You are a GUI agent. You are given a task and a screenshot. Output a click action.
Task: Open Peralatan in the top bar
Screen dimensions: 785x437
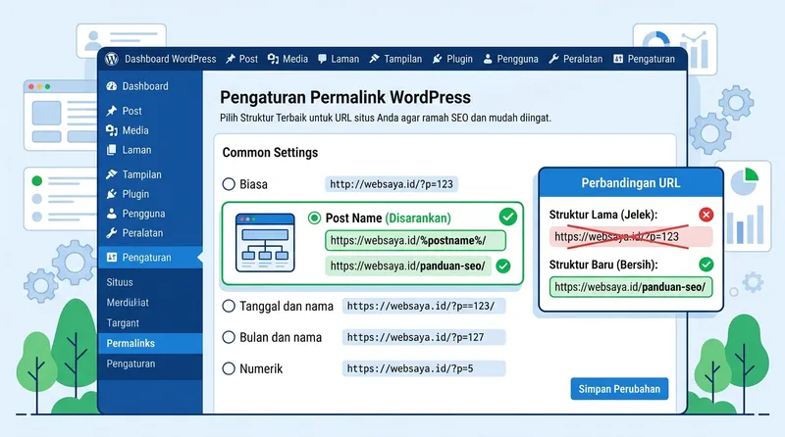coord(583,59)
